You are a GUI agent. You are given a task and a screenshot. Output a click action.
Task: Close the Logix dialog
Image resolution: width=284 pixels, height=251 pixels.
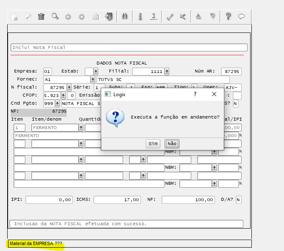click(x=214, y=94)
